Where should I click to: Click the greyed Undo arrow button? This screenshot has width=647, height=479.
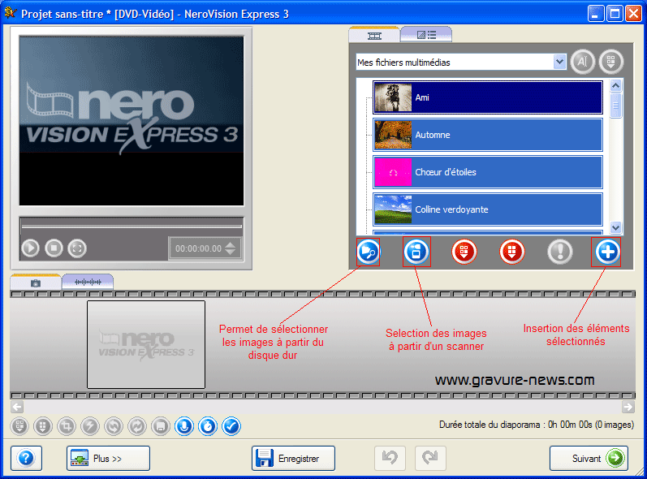pos(390,458)
